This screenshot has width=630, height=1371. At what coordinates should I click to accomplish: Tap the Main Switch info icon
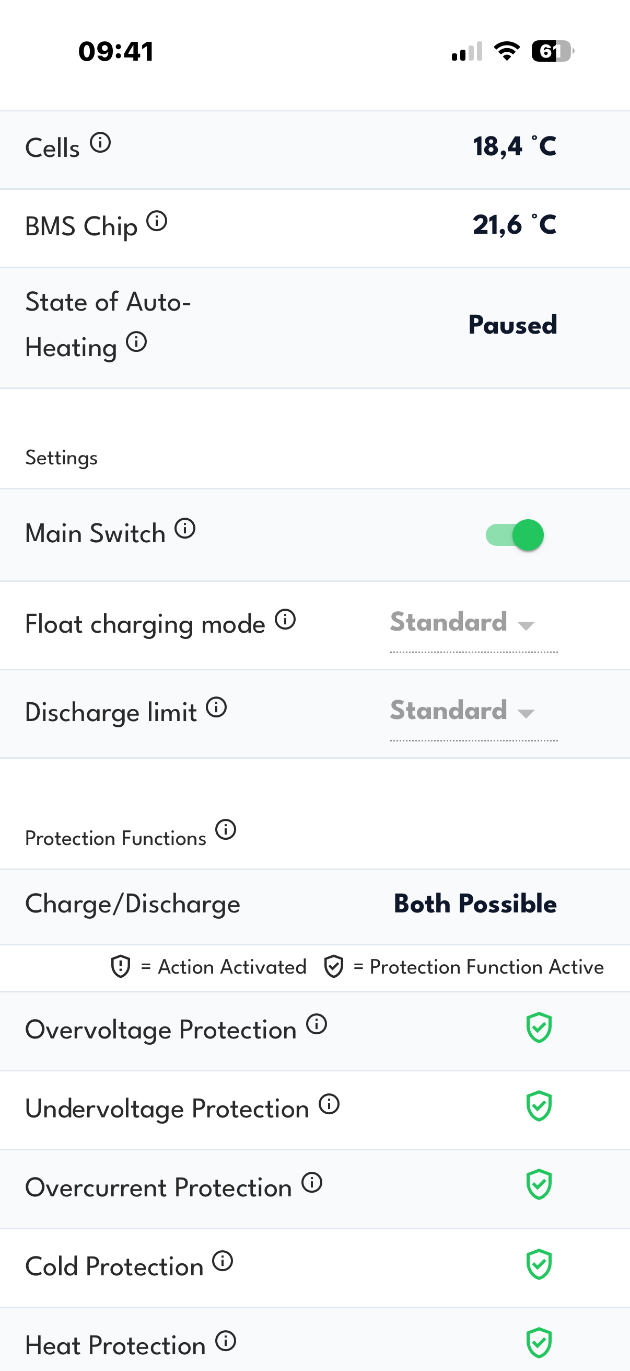185,529
